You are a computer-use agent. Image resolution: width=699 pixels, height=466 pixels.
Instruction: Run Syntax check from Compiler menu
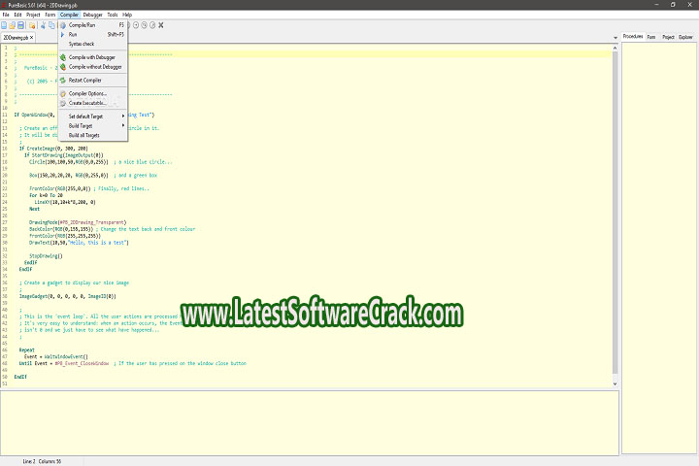pos(82,44)
